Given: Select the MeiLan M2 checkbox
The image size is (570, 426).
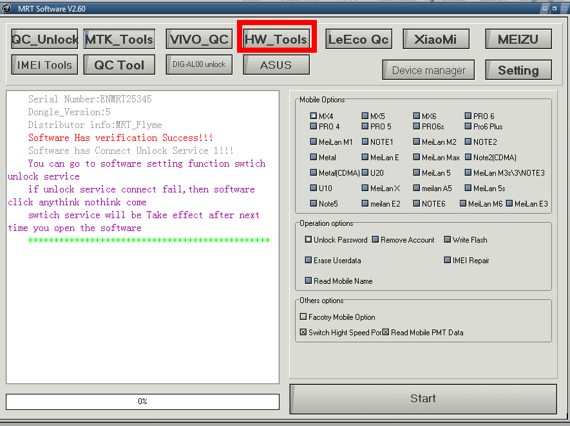Looking at the screenshot, I should (x=417, y=142).
